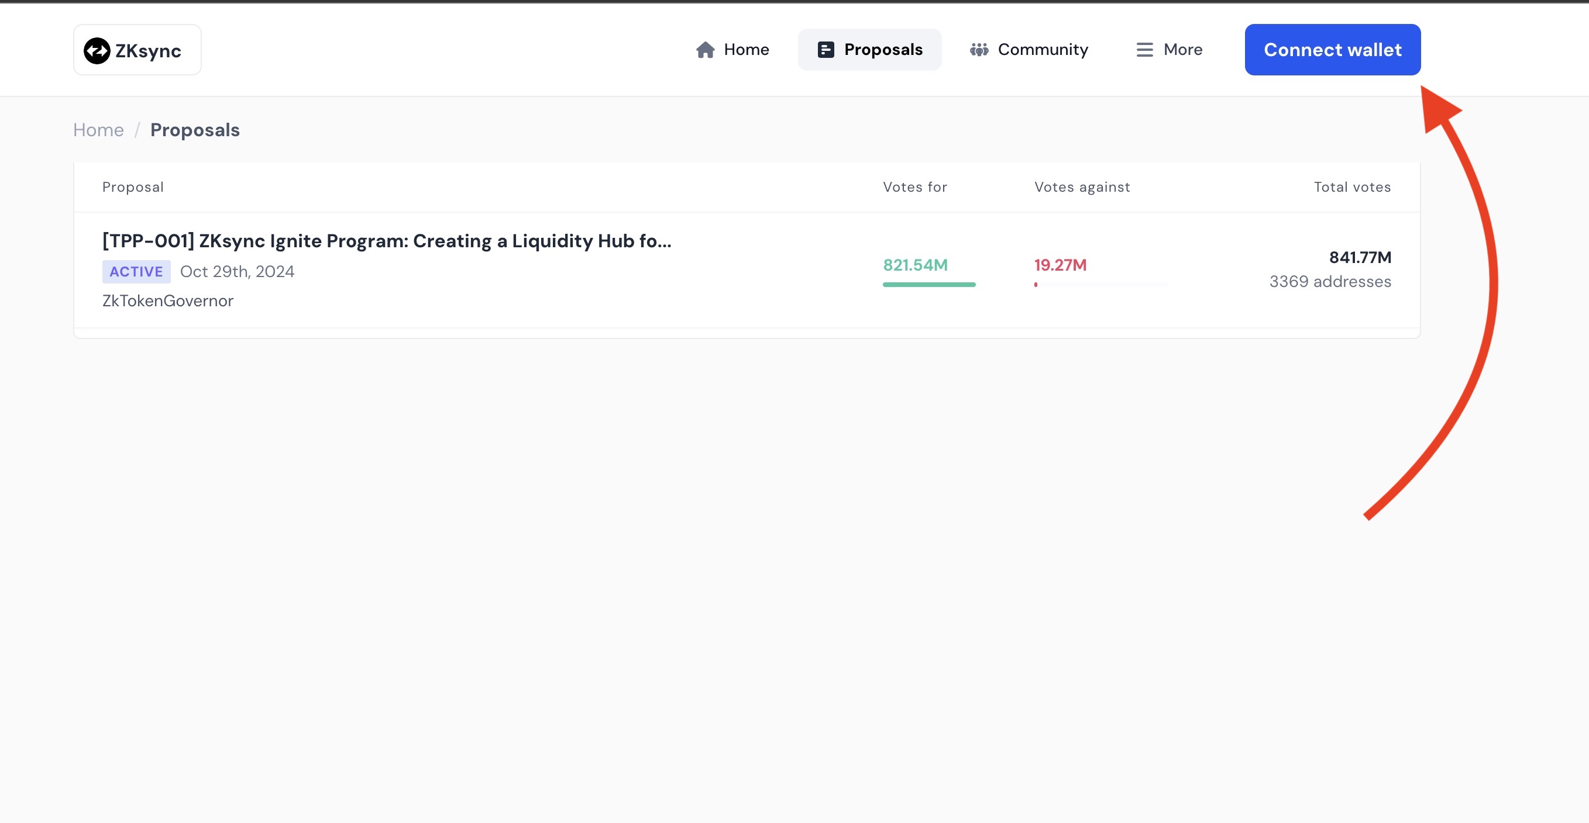Open the TPP-001 ZKsync Ignite Program proposal
Image resolution: width=1589 pixels, height=823 pixels.
point(387,241)
